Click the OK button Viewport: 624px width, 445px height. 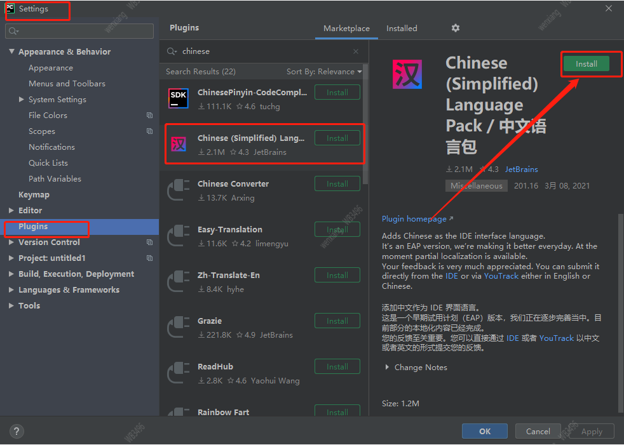[x=485, y=431]
